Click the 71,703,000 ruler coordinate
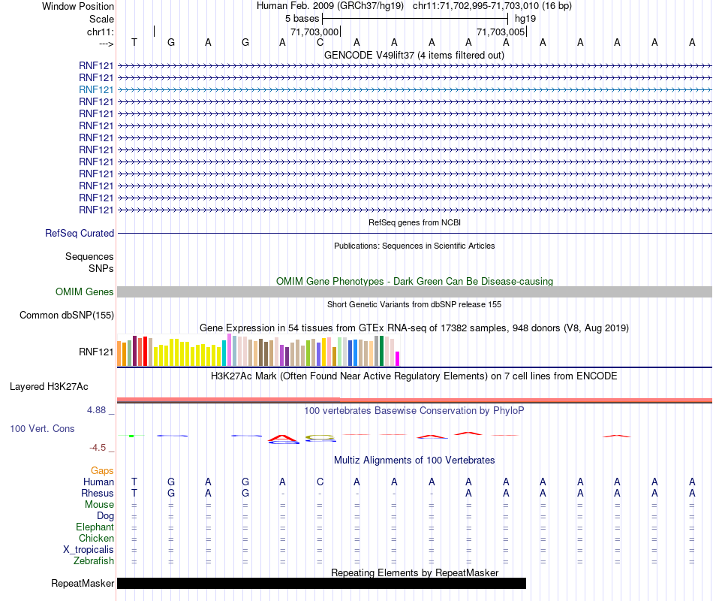The image size is (713, 601). 314,32
